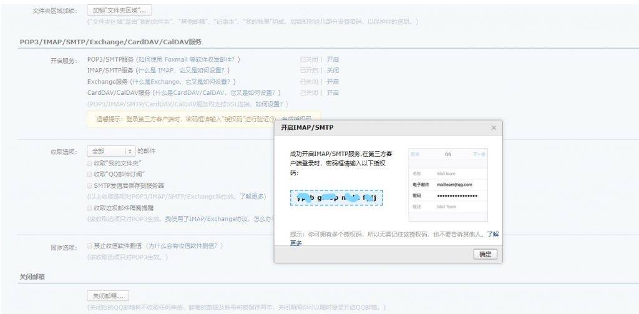639x314 pixels.
Task: Click 开启 for CardDAV/CalDAV服务
Action: 333,92
